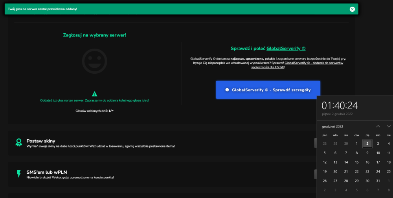
Task: Click the Głosów oddanych dziś counter text
Action: [94, 111]
